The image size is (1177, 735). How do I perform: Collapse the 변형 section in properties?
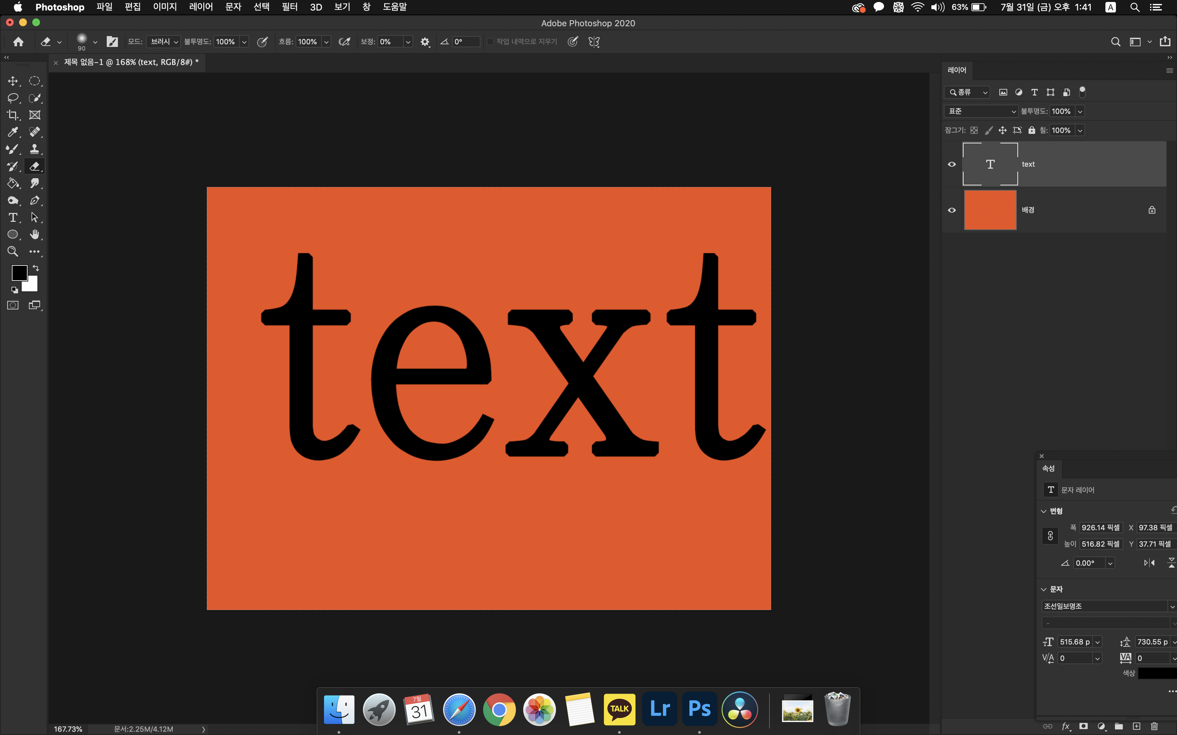pos(1044,511)
